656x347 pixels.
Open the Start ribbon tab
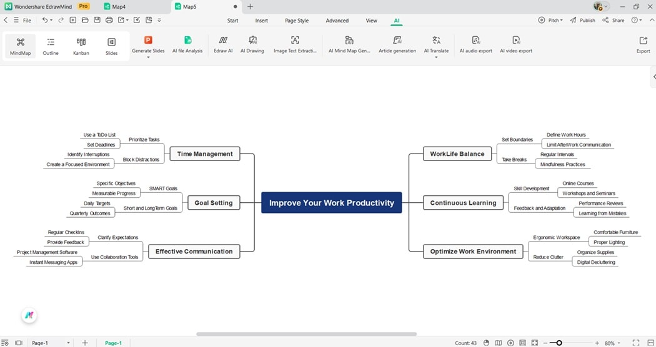pos(232,21)
